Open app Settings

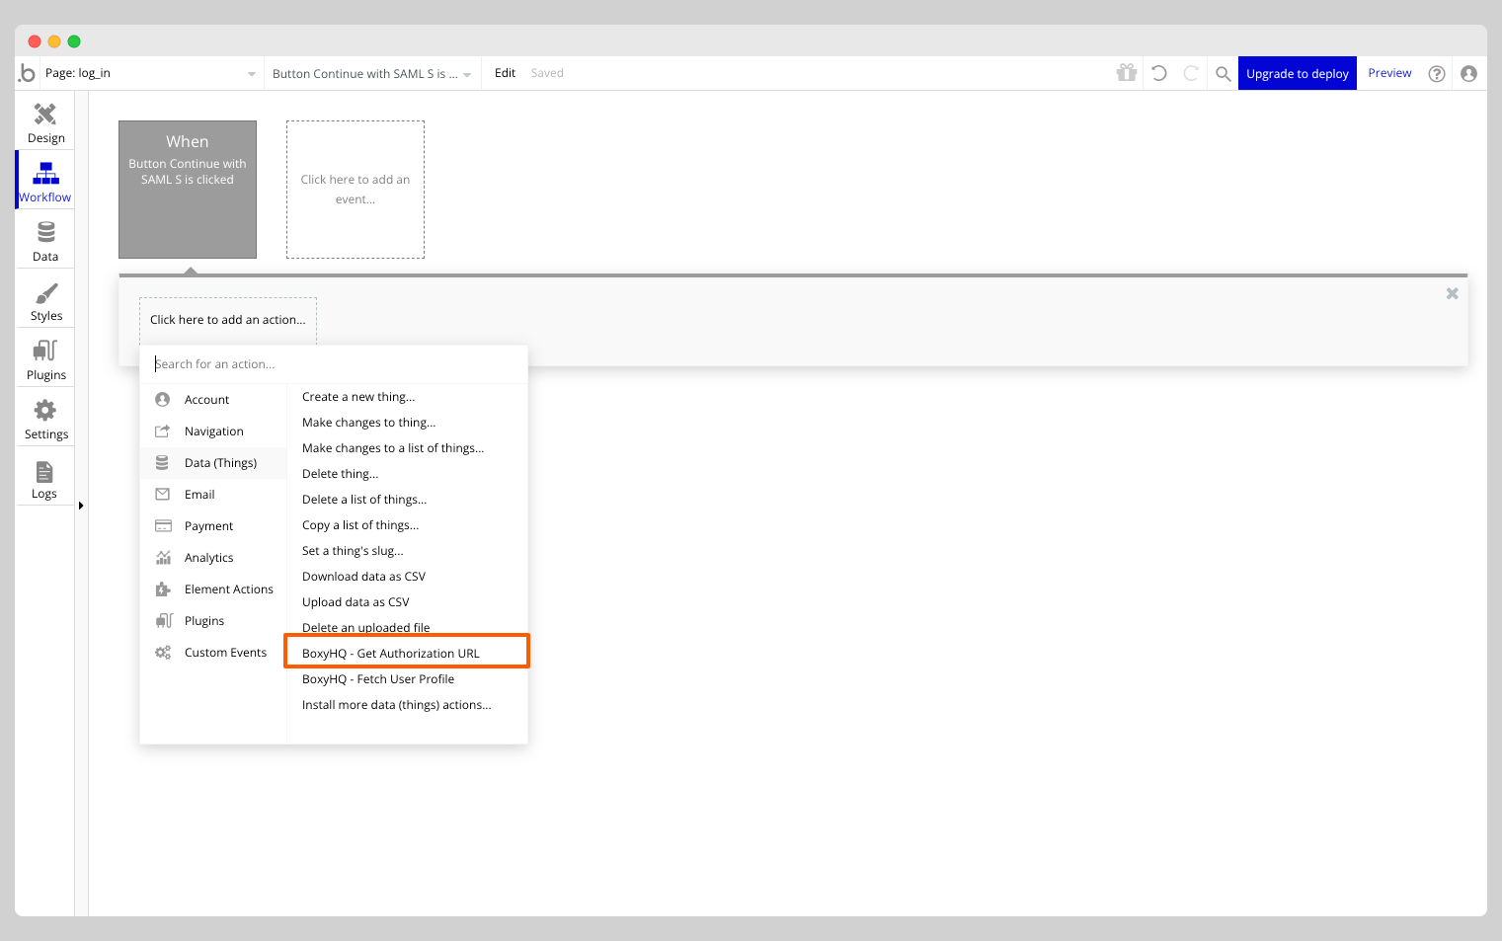point(44,417)
